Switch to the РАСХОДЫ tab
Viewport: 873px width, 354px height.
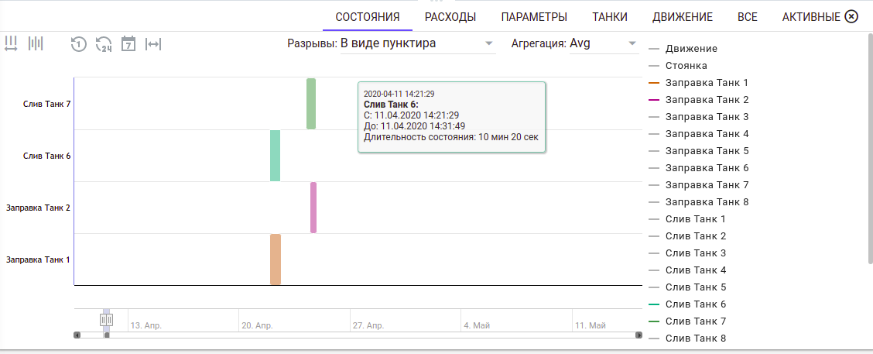click(450, 17)
